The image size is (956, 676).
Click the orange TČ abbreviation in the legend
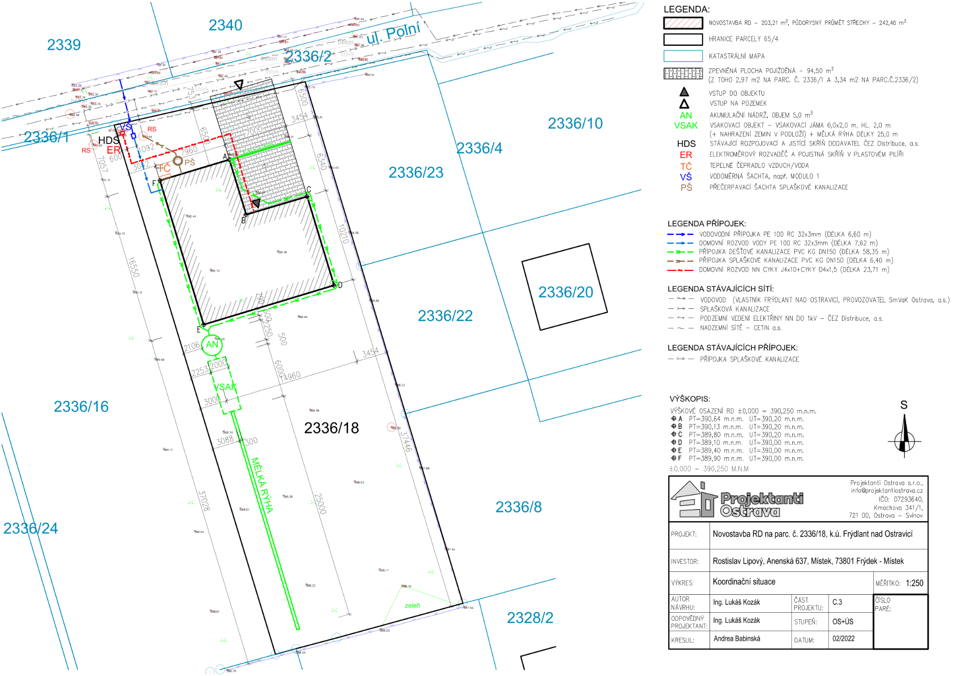[x=686, y=166]
